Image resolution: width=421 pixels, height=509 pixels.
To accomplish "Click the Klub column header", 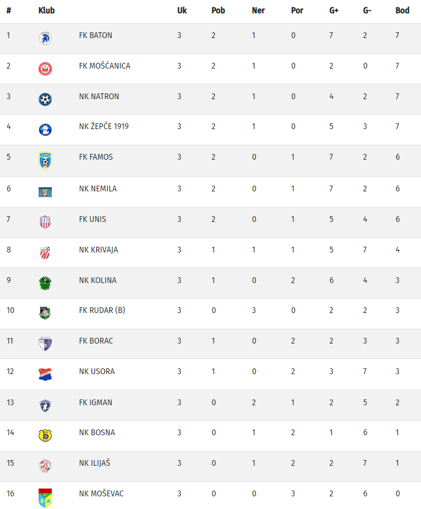I will click(x=46, y=10).
